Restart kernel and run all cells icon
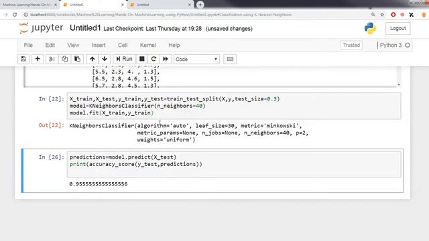The width and height of the screenshot is (429, 241). coord(166,59)
